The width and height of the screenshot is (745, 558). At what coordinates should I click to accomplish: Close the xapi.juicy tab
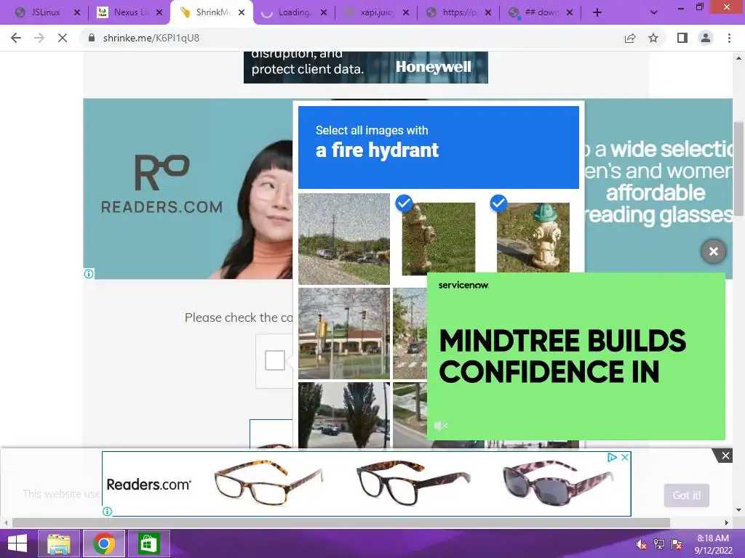(406, 13)
